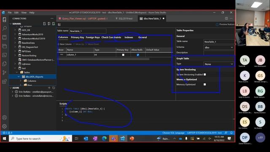Switch to the Query_Plan_Viewer.sql editor tab
The image size is (270, 152).
pyautogui.click(x=84, y=19)
